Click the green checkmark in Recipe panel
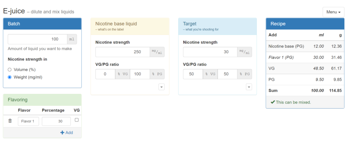 tap(273, 102)
